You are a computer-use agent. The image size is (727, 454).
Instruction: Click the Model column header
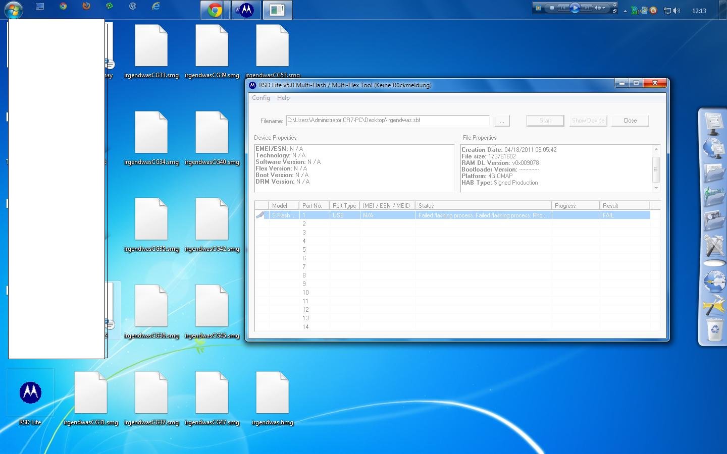[x=284, y=206]
